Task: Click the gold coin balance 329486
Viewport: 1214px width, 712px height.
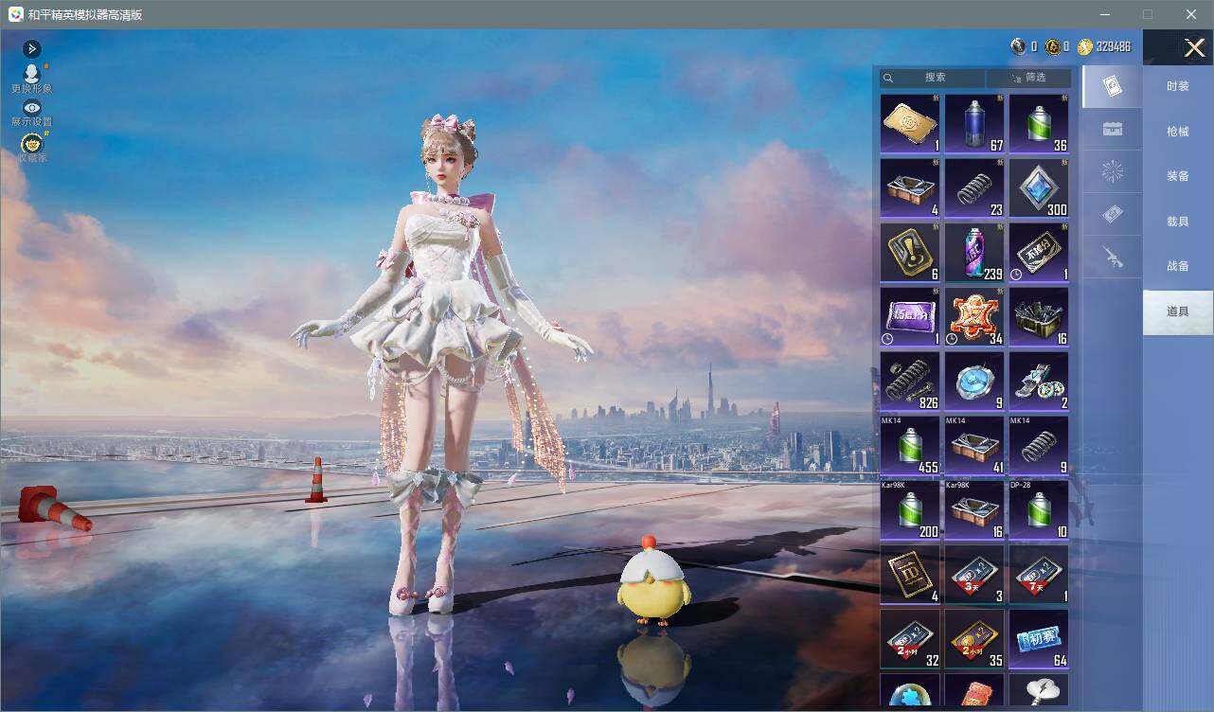Action: pyautogui.click(x=1104, y=46)
